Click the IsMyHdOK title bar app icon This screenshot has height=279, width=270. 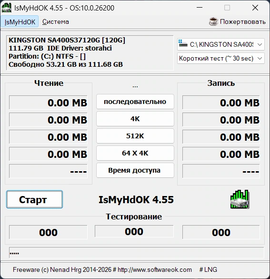[x=6, y=8]
